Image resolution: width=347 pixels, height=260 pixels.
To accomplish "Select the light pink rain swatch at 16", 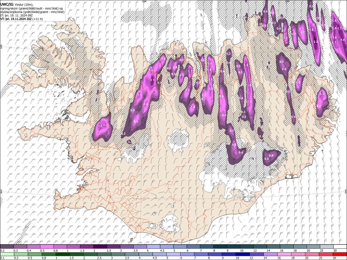I will point(284,254).
